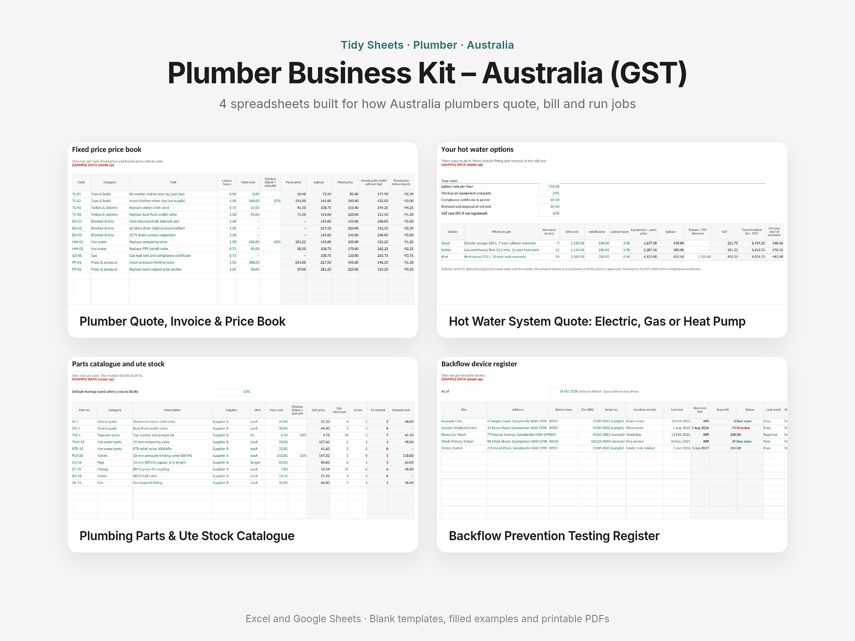855x641 pixels.
Task: Click the 'Default markup' 30% input cell
Action: coord(232,392)
